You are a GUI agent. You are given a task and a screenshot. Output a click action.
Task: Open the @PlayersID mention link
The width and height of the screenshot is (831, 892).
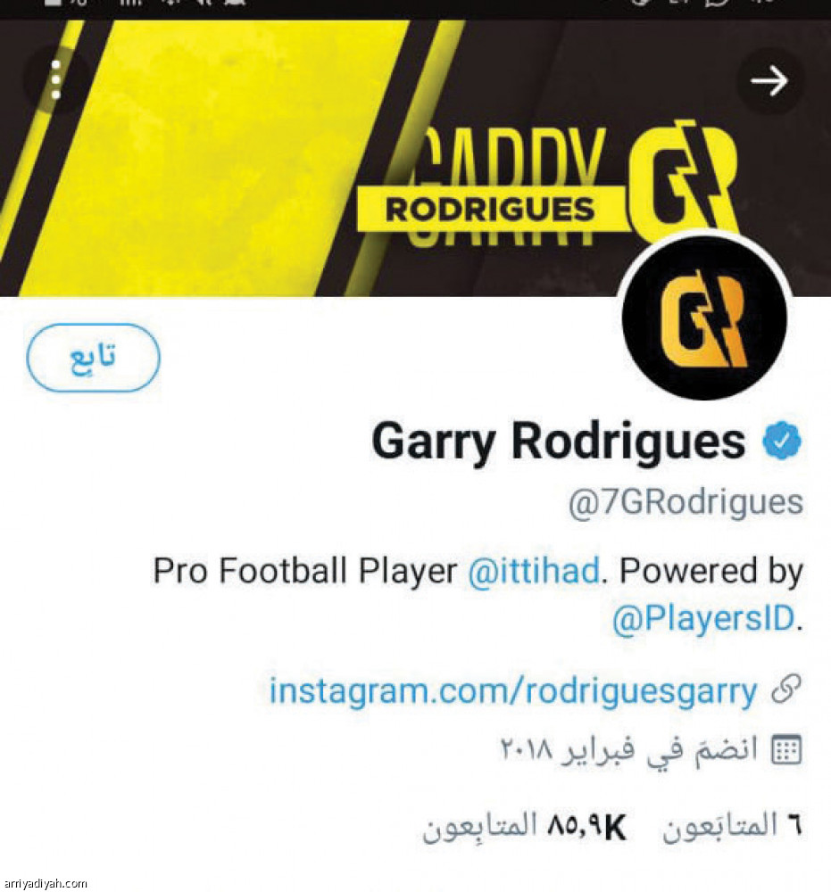pos(703,618)
